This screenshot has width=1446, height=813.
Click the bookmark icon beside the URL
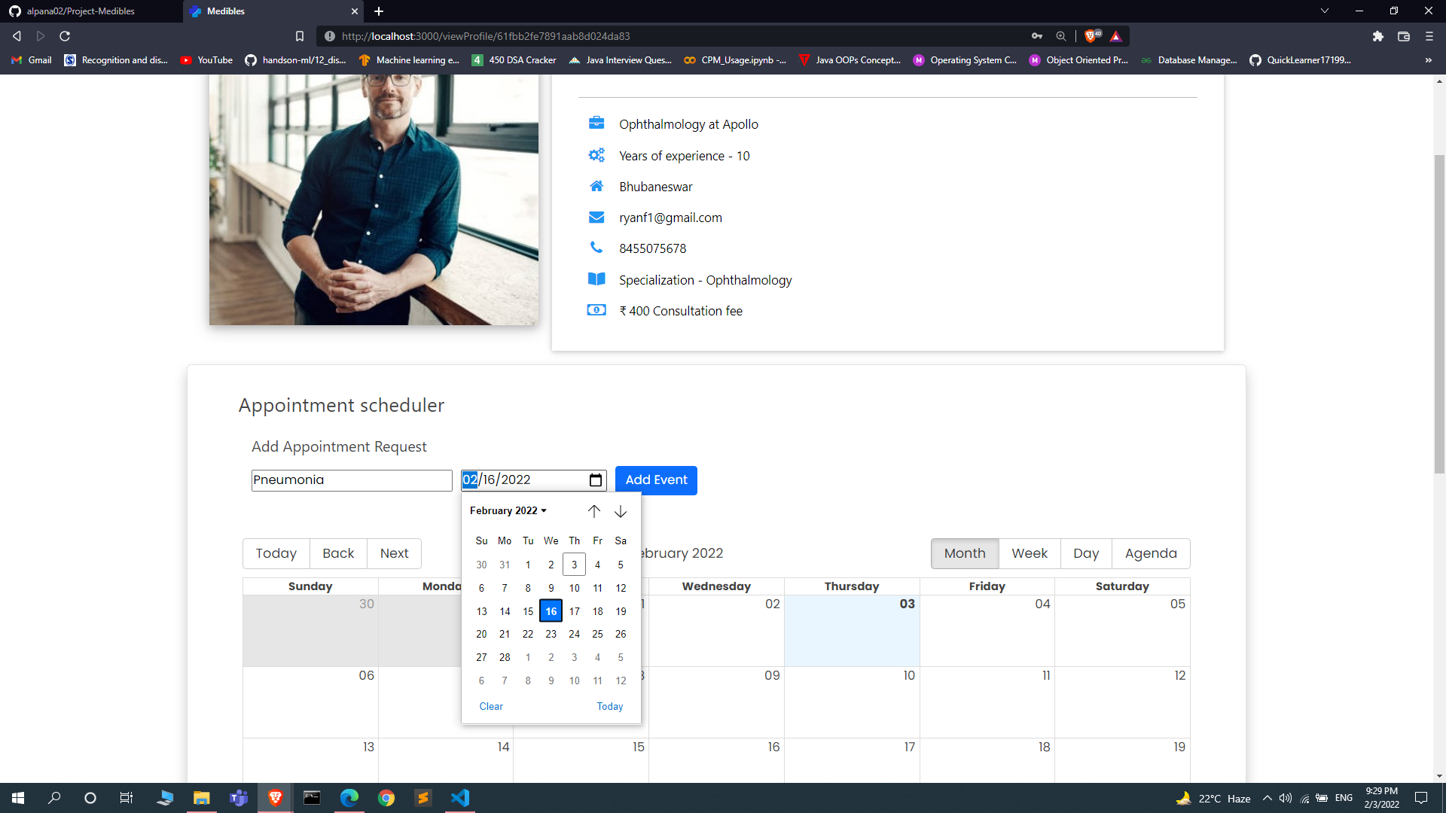click(x=300, y=36)
